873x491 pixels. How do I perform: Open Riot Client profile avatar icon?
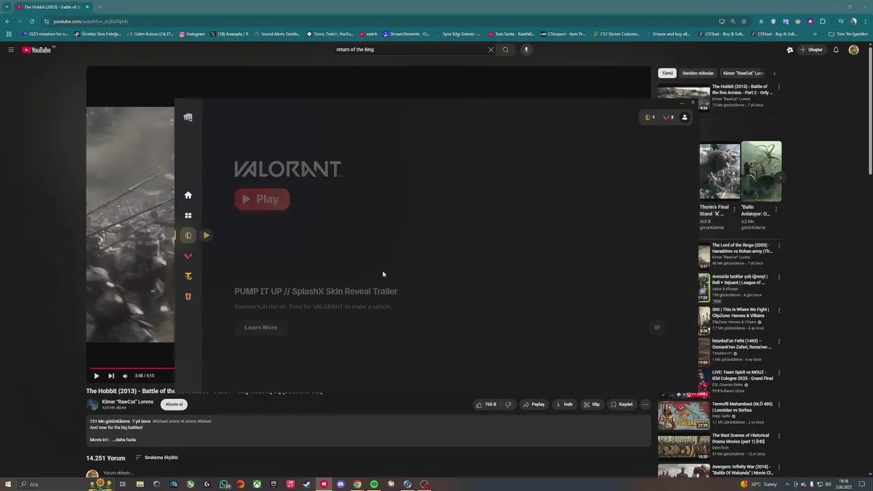point(685,117)
